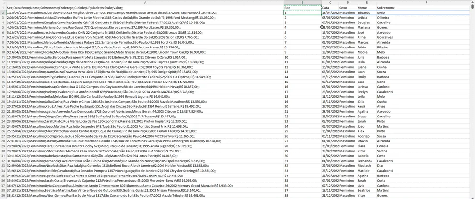
Task: Select column D via its header
Action: [348, 3]
